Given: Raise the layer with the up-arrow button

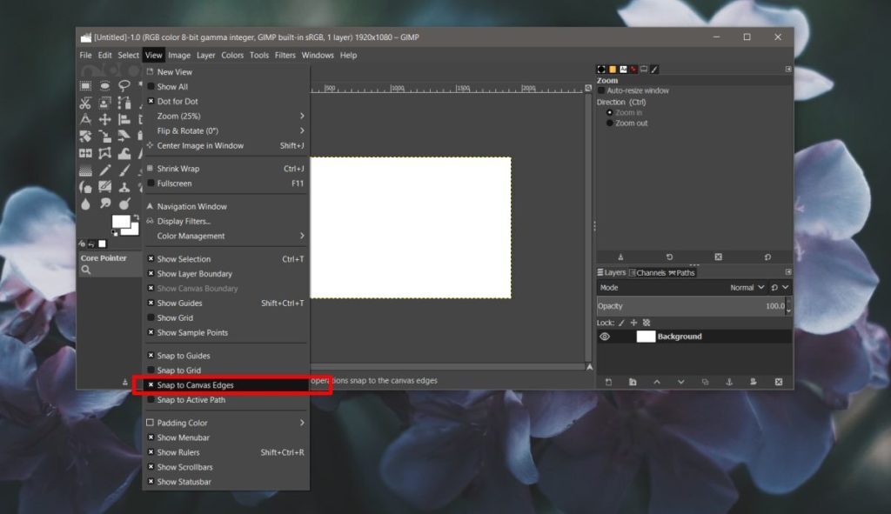Looking at the screenshot, I should click(x=657, y=382).
